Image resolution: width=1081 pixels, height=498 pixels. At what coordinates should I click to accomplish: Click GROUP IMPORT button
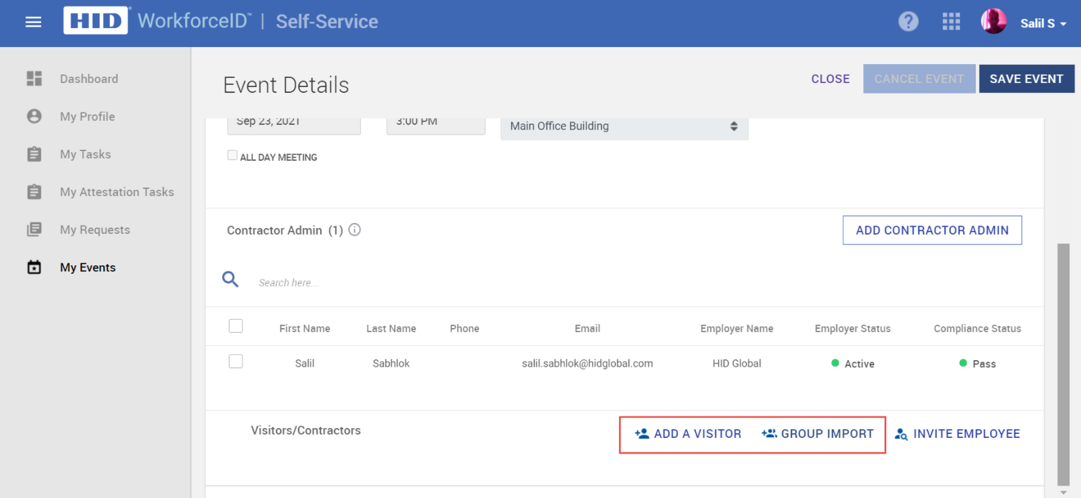[817, 434]
